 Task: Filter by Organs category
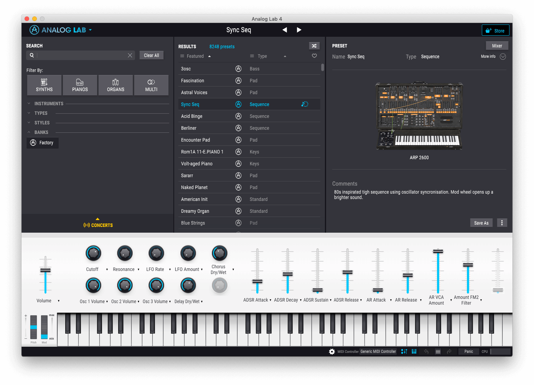[115, 85]
